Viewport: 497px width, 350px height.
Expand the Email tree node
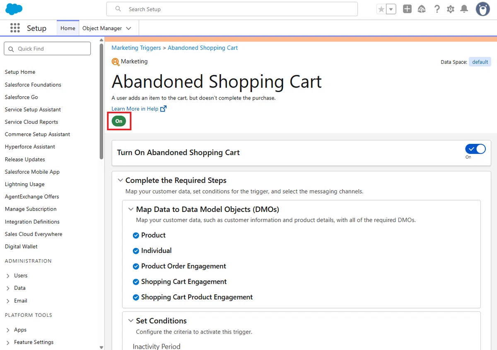[x=8, y=301]
